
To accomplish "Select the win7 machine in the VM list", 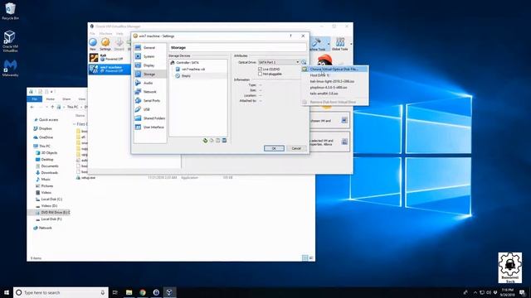I will pos(109,69).
